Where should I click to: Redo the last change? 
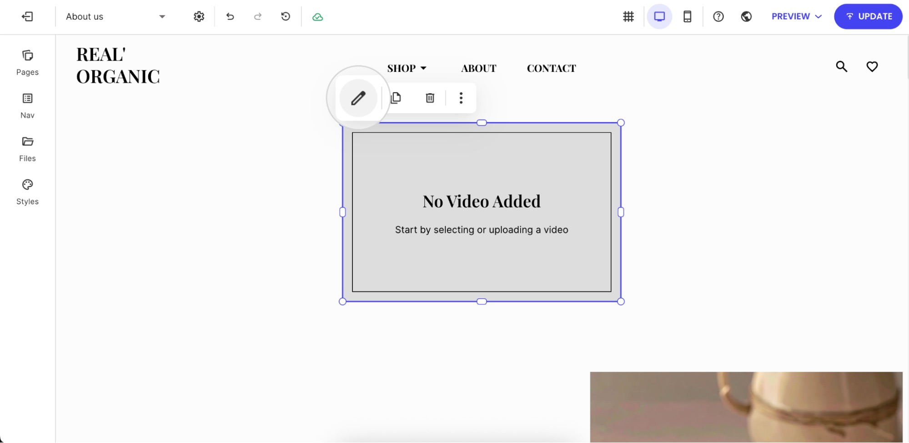258,17
